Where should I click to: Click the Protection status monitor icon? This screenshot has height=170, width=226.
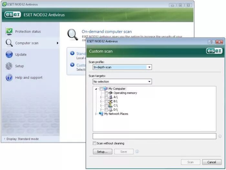(x=9, y=31)
